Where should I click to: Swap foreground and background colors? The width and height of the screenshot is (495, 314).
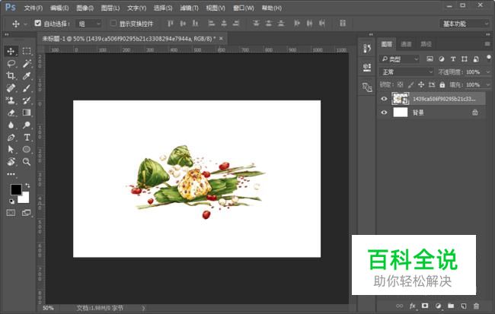coord(27,186)
